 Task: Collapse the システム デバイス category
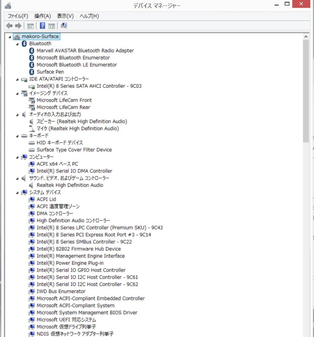(17, 193)
